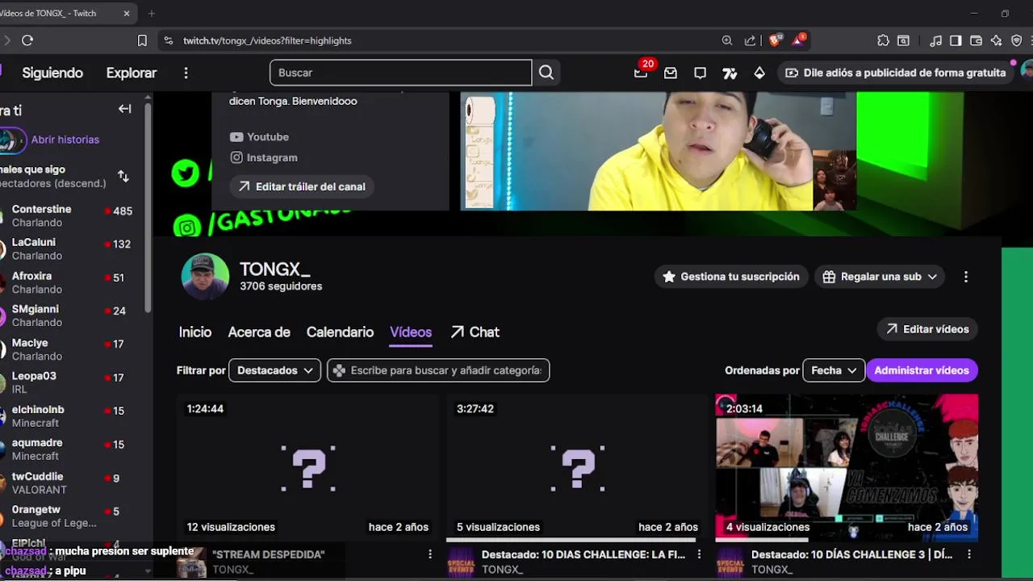This screenshot has width=1033, height=581.
Task: Click the Administrar vídeos button
Action: point(922,370)
